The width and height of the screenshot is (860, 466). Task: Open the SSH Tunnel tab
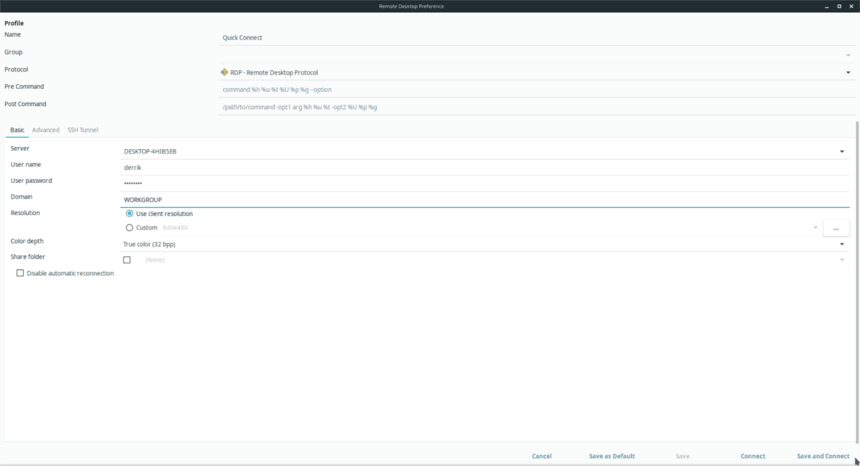point(82,130)
